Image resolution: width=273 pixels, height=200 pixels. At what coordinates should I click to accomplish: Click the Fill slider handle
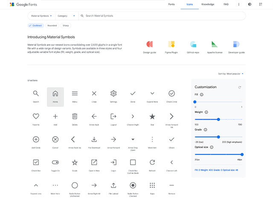coord(195,102)
